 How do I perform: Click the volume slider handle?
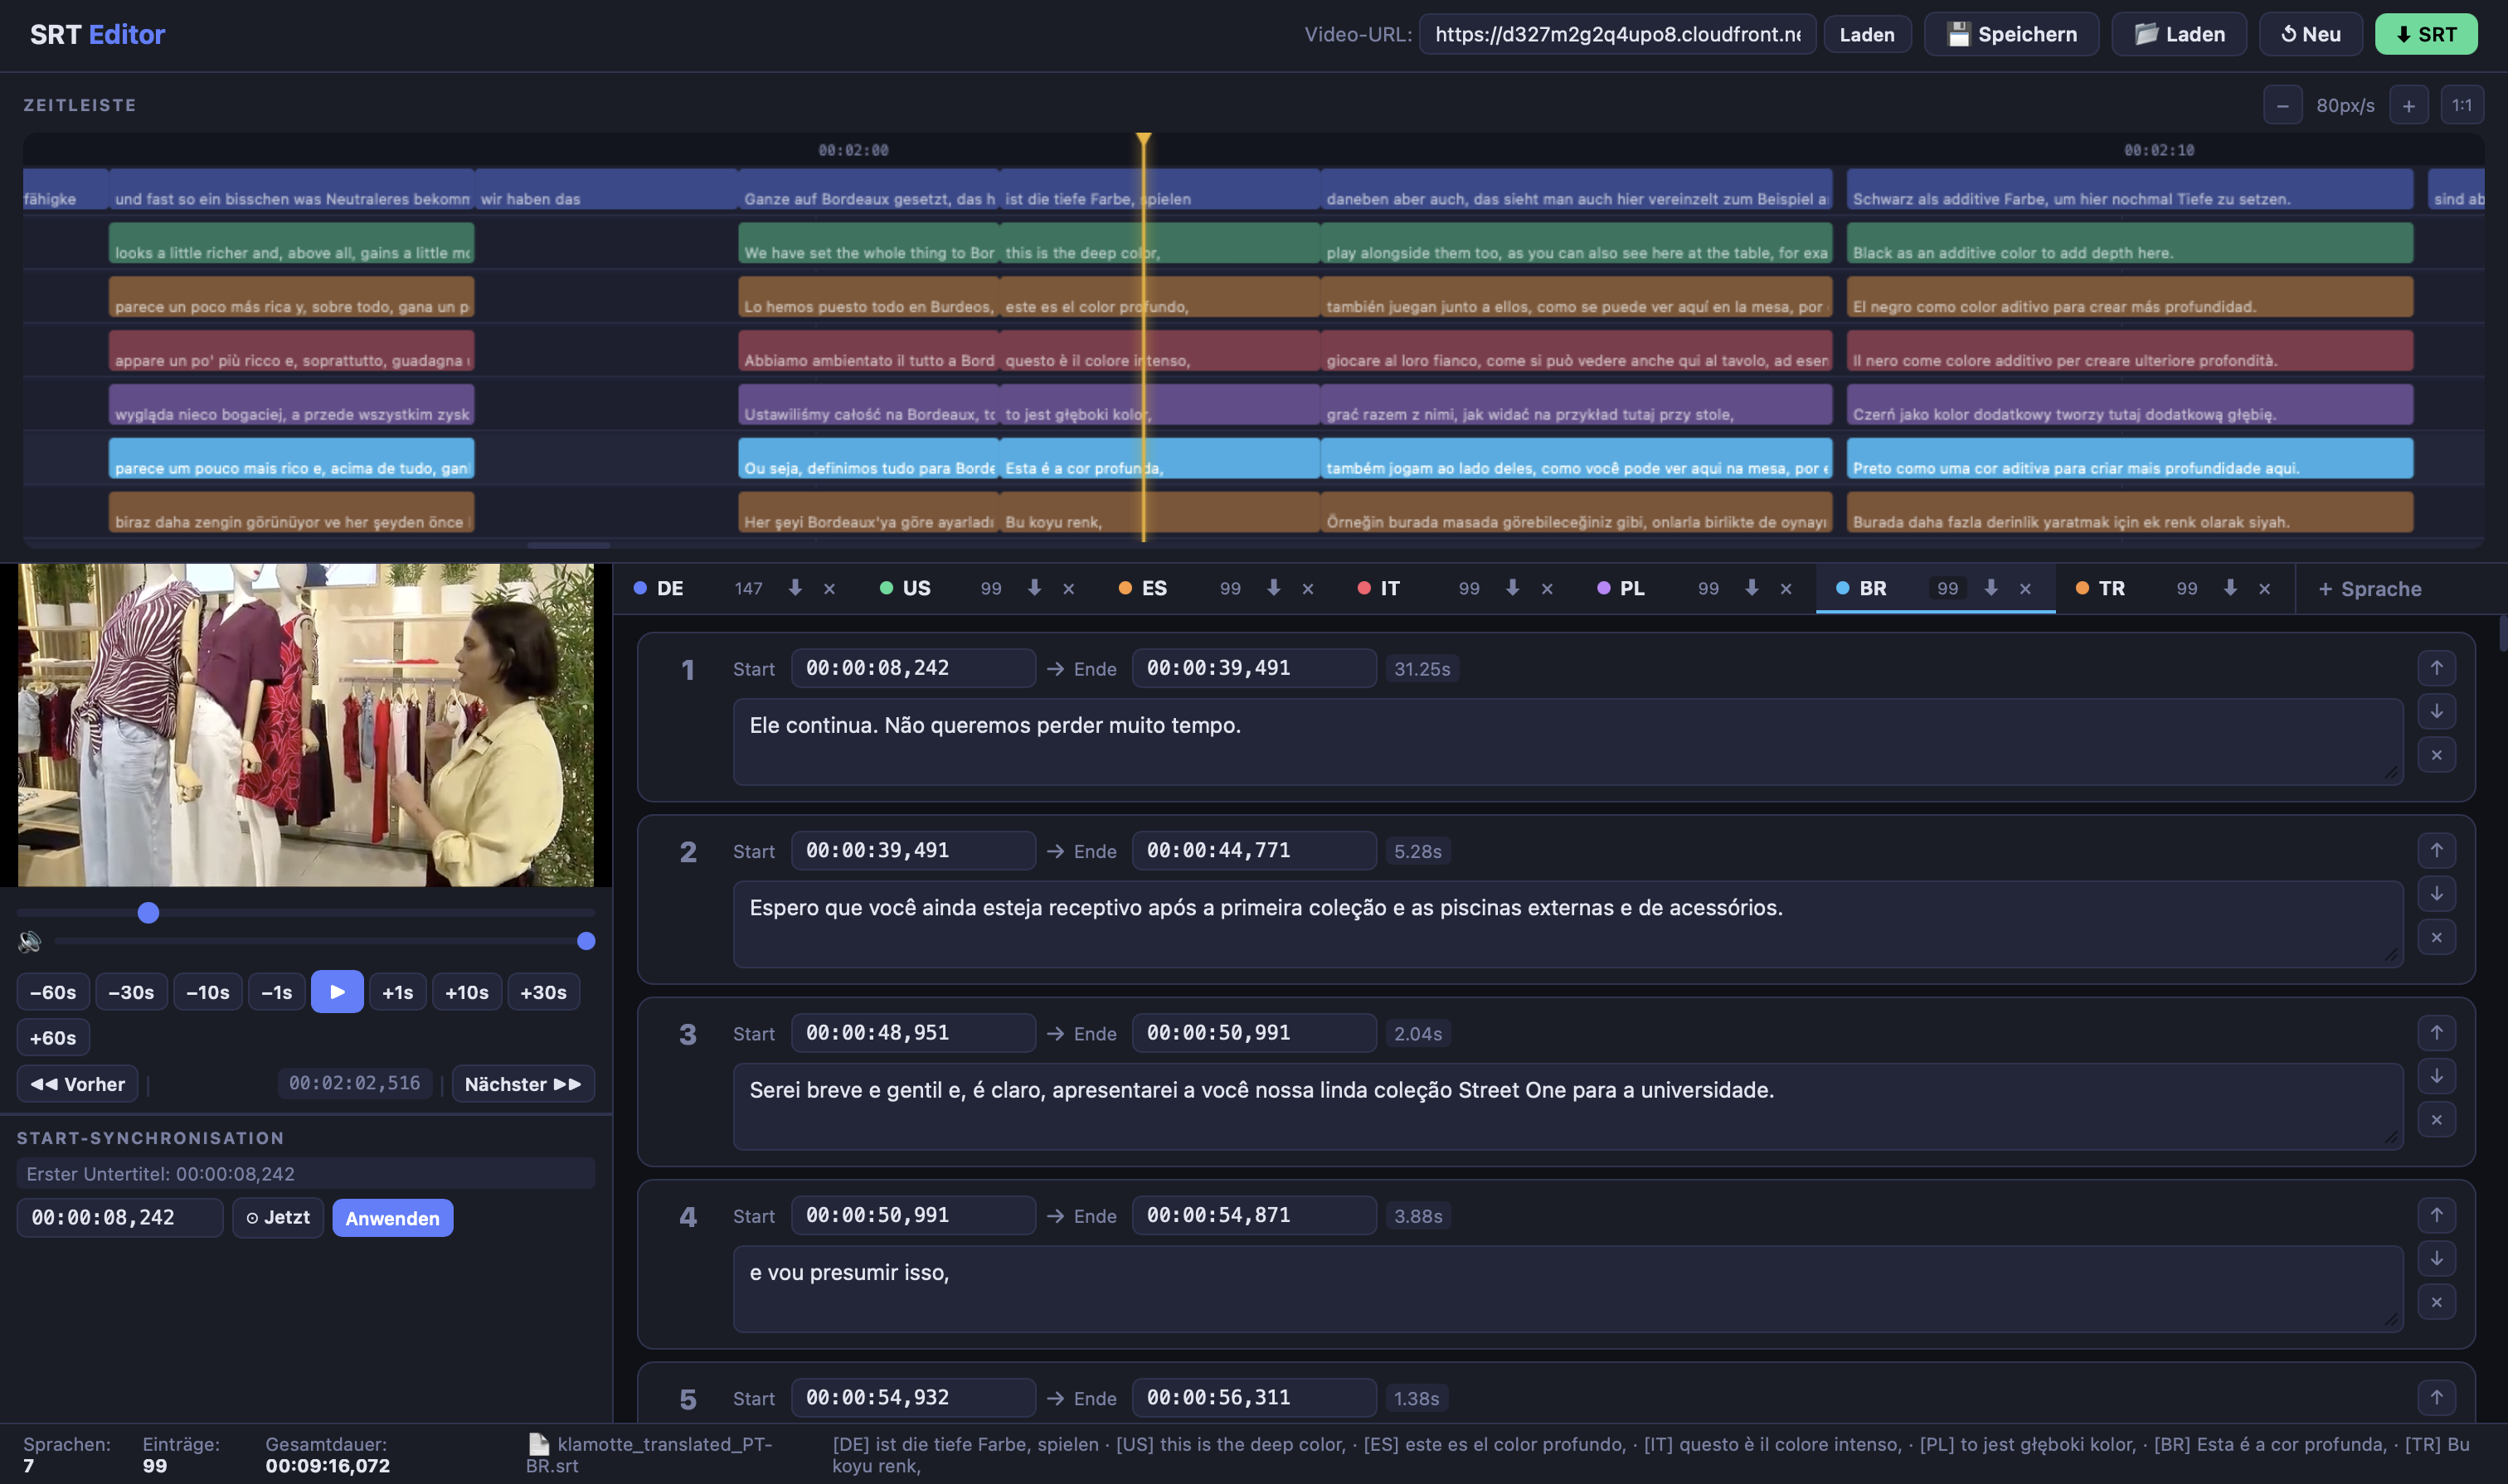click(586, 941)
